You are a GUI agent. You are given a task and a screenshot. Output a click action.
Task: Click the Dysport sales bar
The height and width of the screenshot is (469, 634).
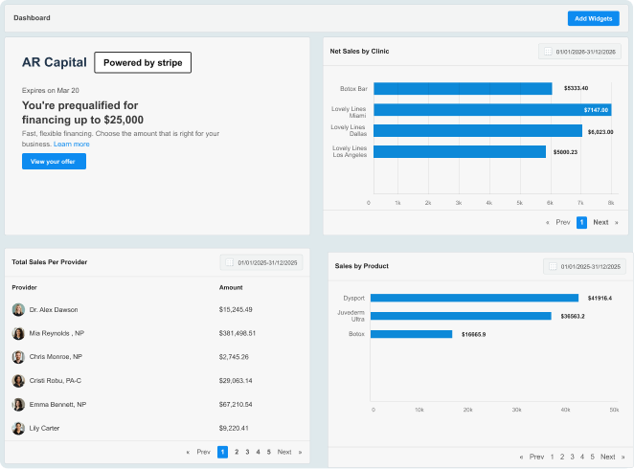click(x=474, y=298)
